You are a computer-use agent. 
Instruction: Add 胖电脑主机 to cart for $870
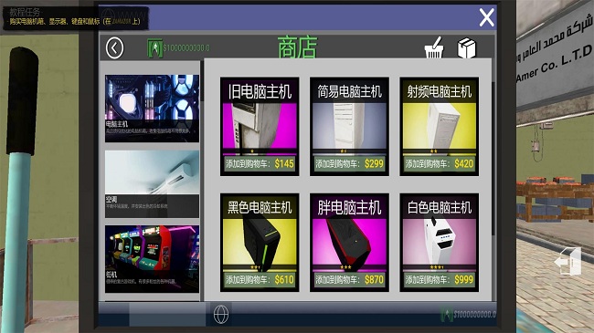[x=349, y=280]
